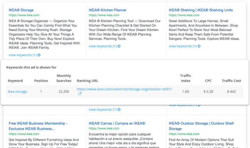
Task: Click ikea.com URL under IKEA Storage ad
Action: (x=24, y=15)
